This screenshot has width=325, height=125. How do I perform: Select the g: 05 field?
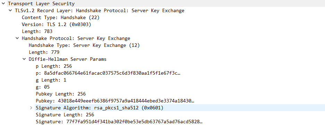(x=43, y=87)
